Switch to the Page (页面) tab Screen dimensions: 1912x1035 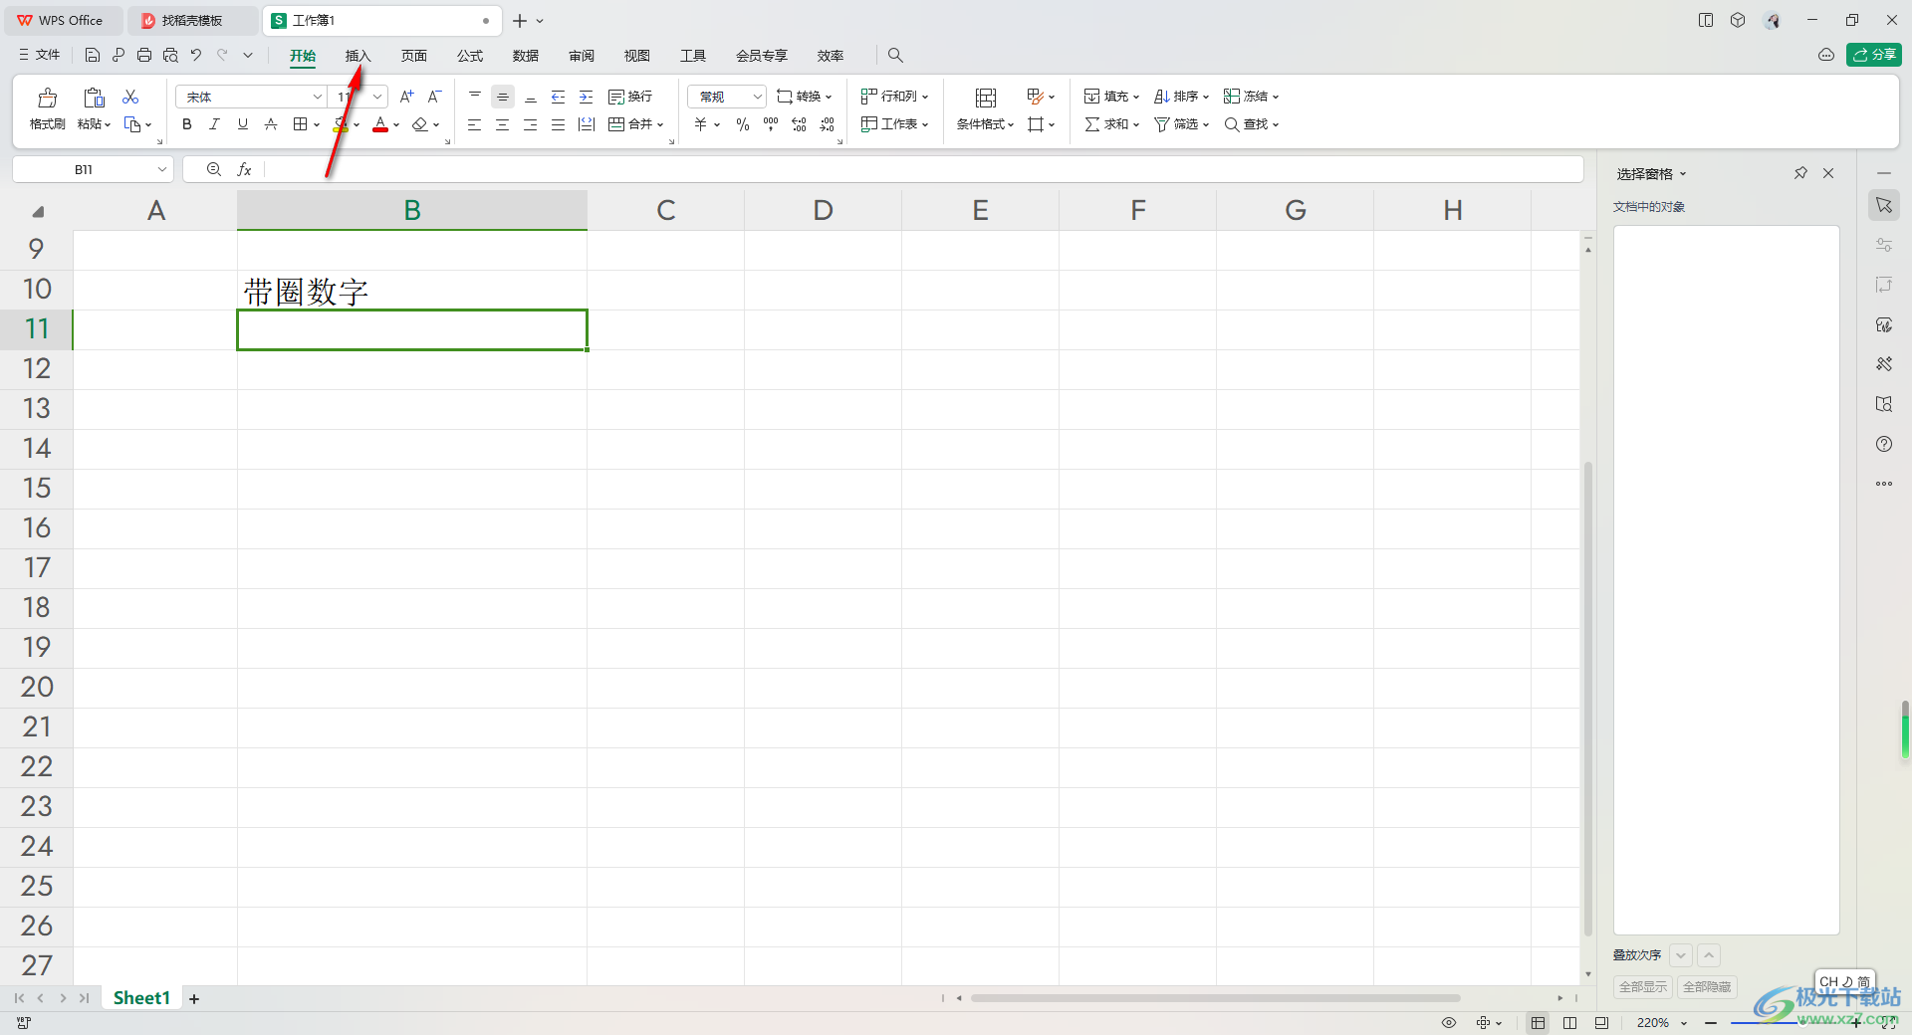point(414,56)
